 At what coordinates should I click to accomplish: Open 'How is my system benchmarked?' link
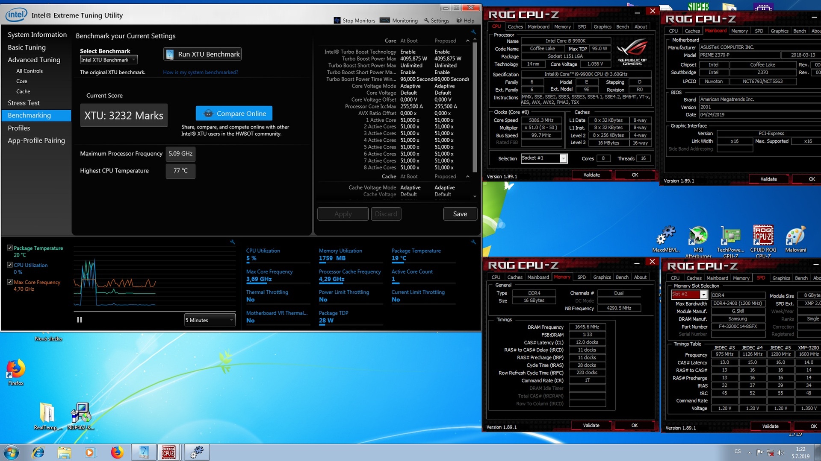(x=201, y=72)
